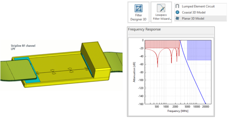This screenshot has width=230, height=118.
Task: Click the Frequency [MHz] axis label
Action: tap(178, 111)
